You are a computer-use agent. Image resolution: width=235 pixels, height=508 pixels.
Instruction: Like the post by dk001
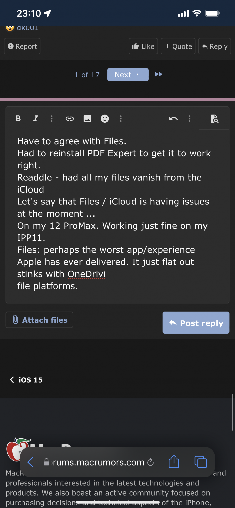(143, 46)
